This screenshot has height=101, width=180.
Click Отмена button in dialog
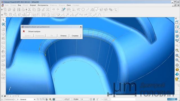coord(63,36)
